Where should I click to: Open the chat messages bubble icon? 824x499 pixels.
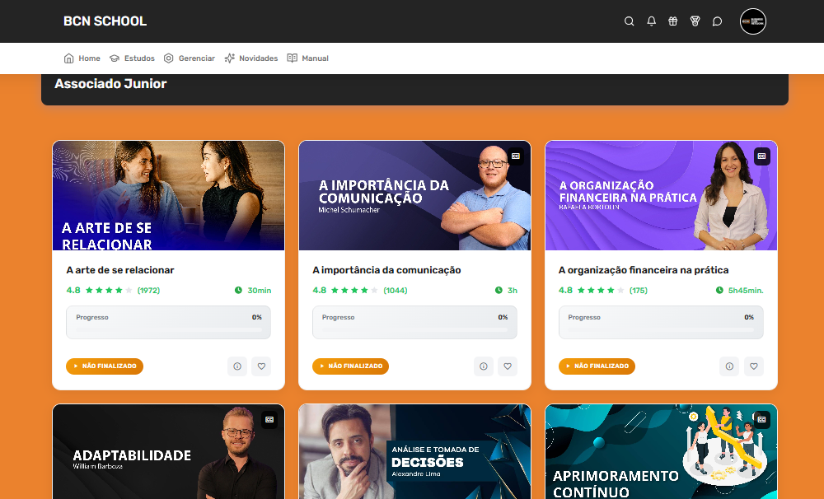[717, 21]
